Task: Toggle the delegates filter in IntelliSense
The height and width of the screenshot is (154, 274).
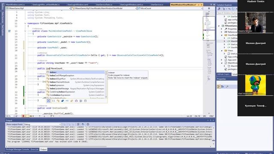Action: 76,101
